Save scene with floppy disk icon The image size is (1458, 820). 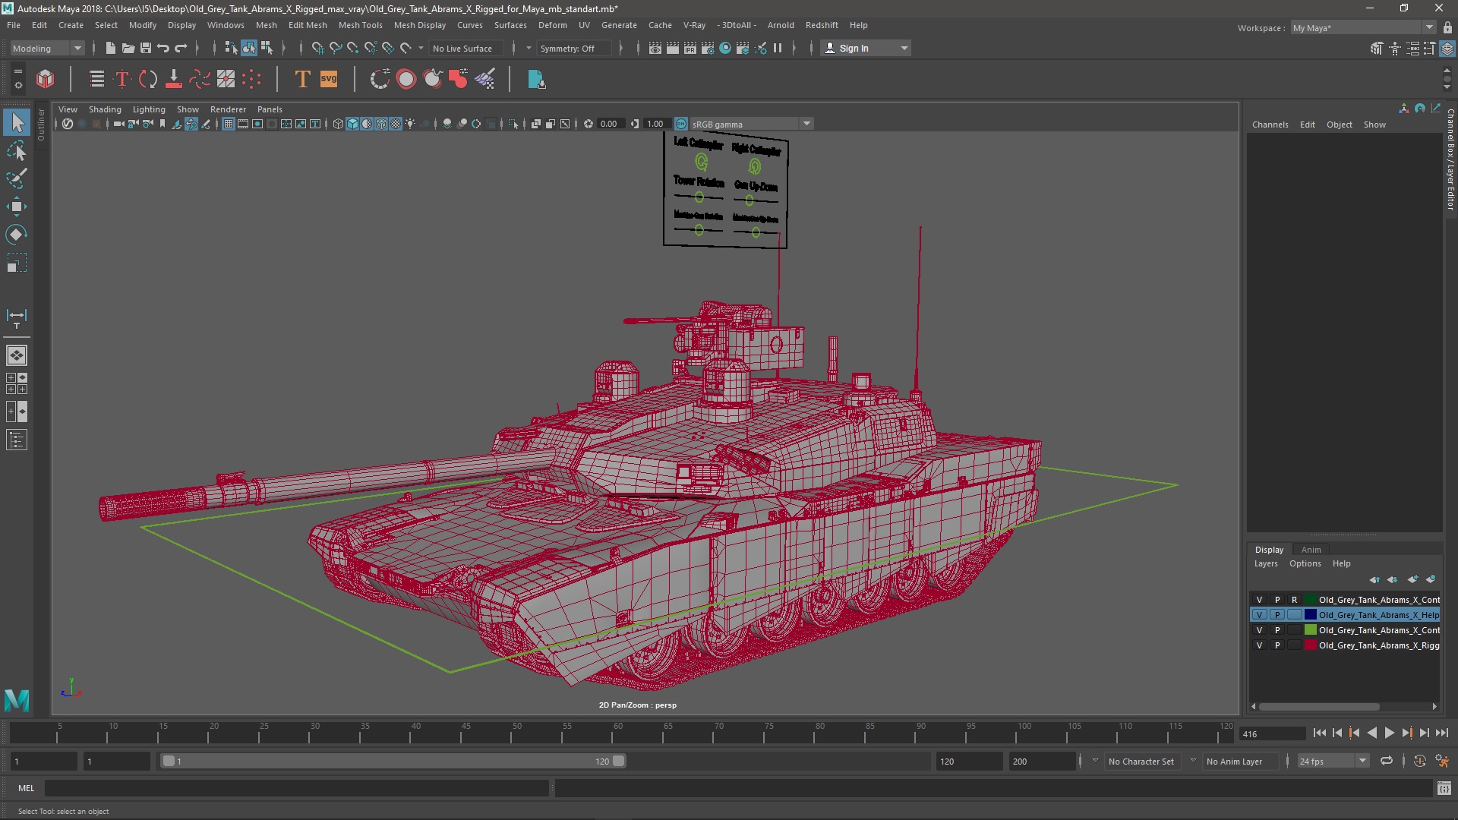pyautogui.click(x=146, y=48)
